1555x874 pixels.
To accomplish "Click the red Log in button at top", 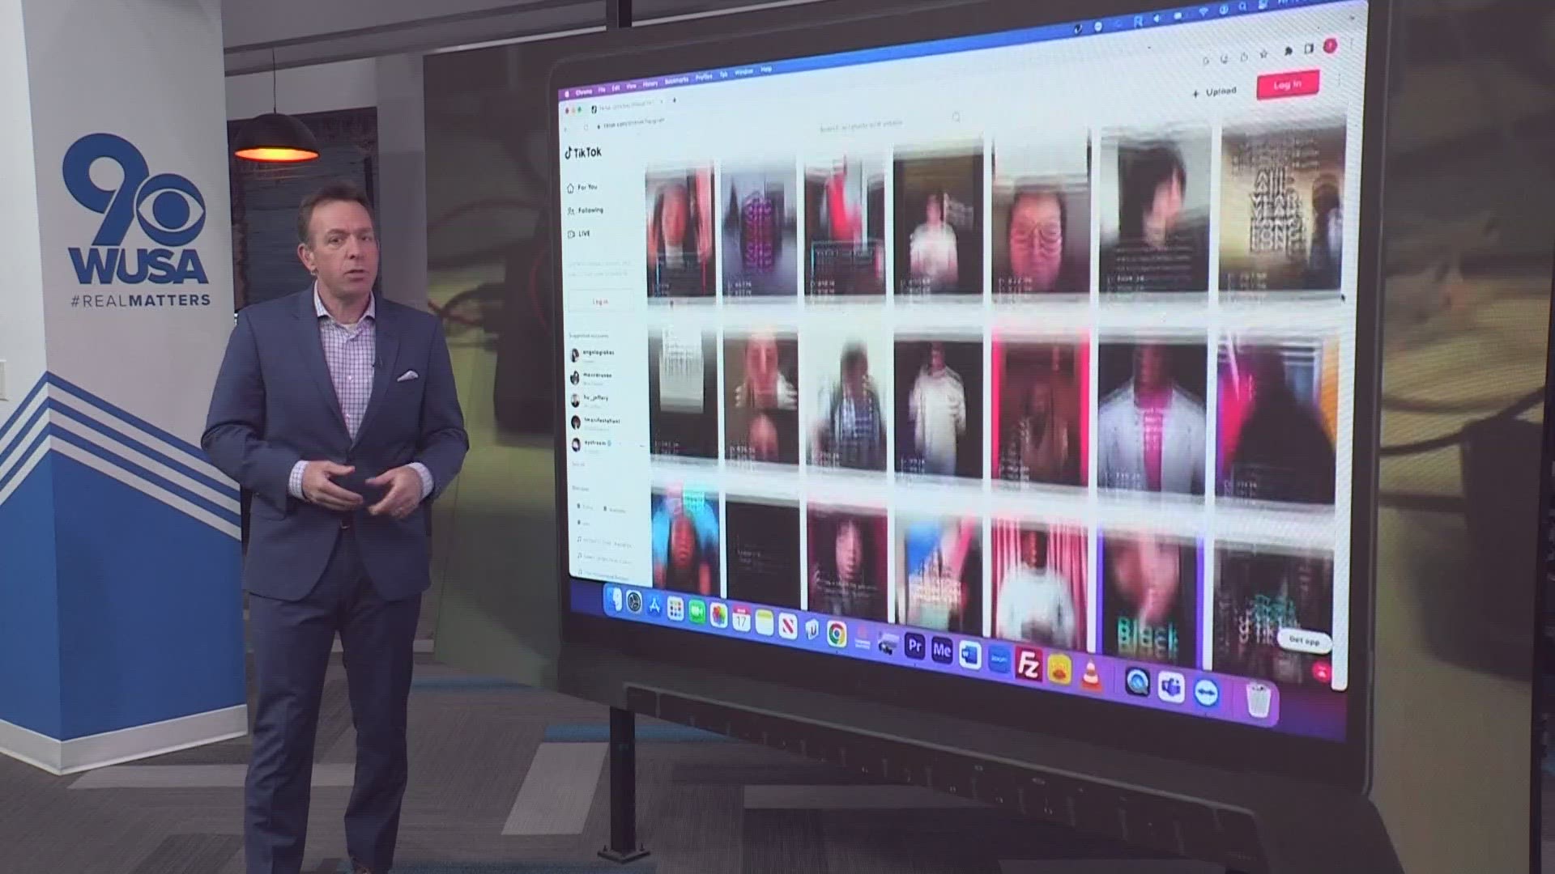I will (1288, 85).
